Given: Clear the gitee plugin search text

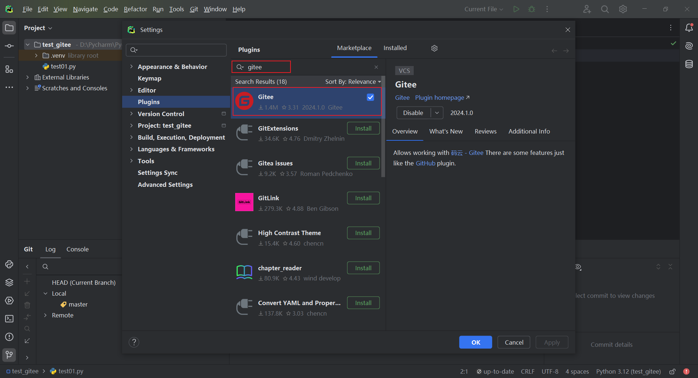Looking at the screenshot, I should click(x=376, y=67).
